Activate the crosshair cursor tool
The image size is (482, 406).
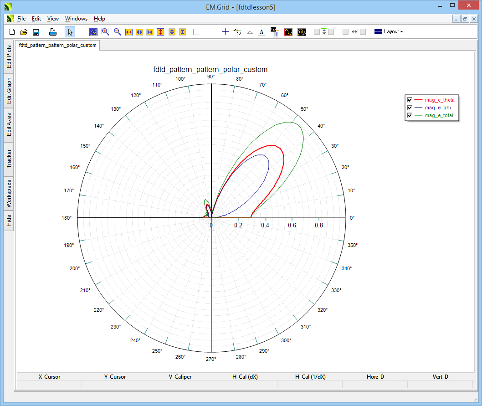click(x=225, y=32)
